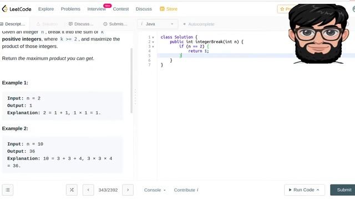Viewport: 355px width, 199px height.
Task: Open the Contest page
Action: point(121,9)
